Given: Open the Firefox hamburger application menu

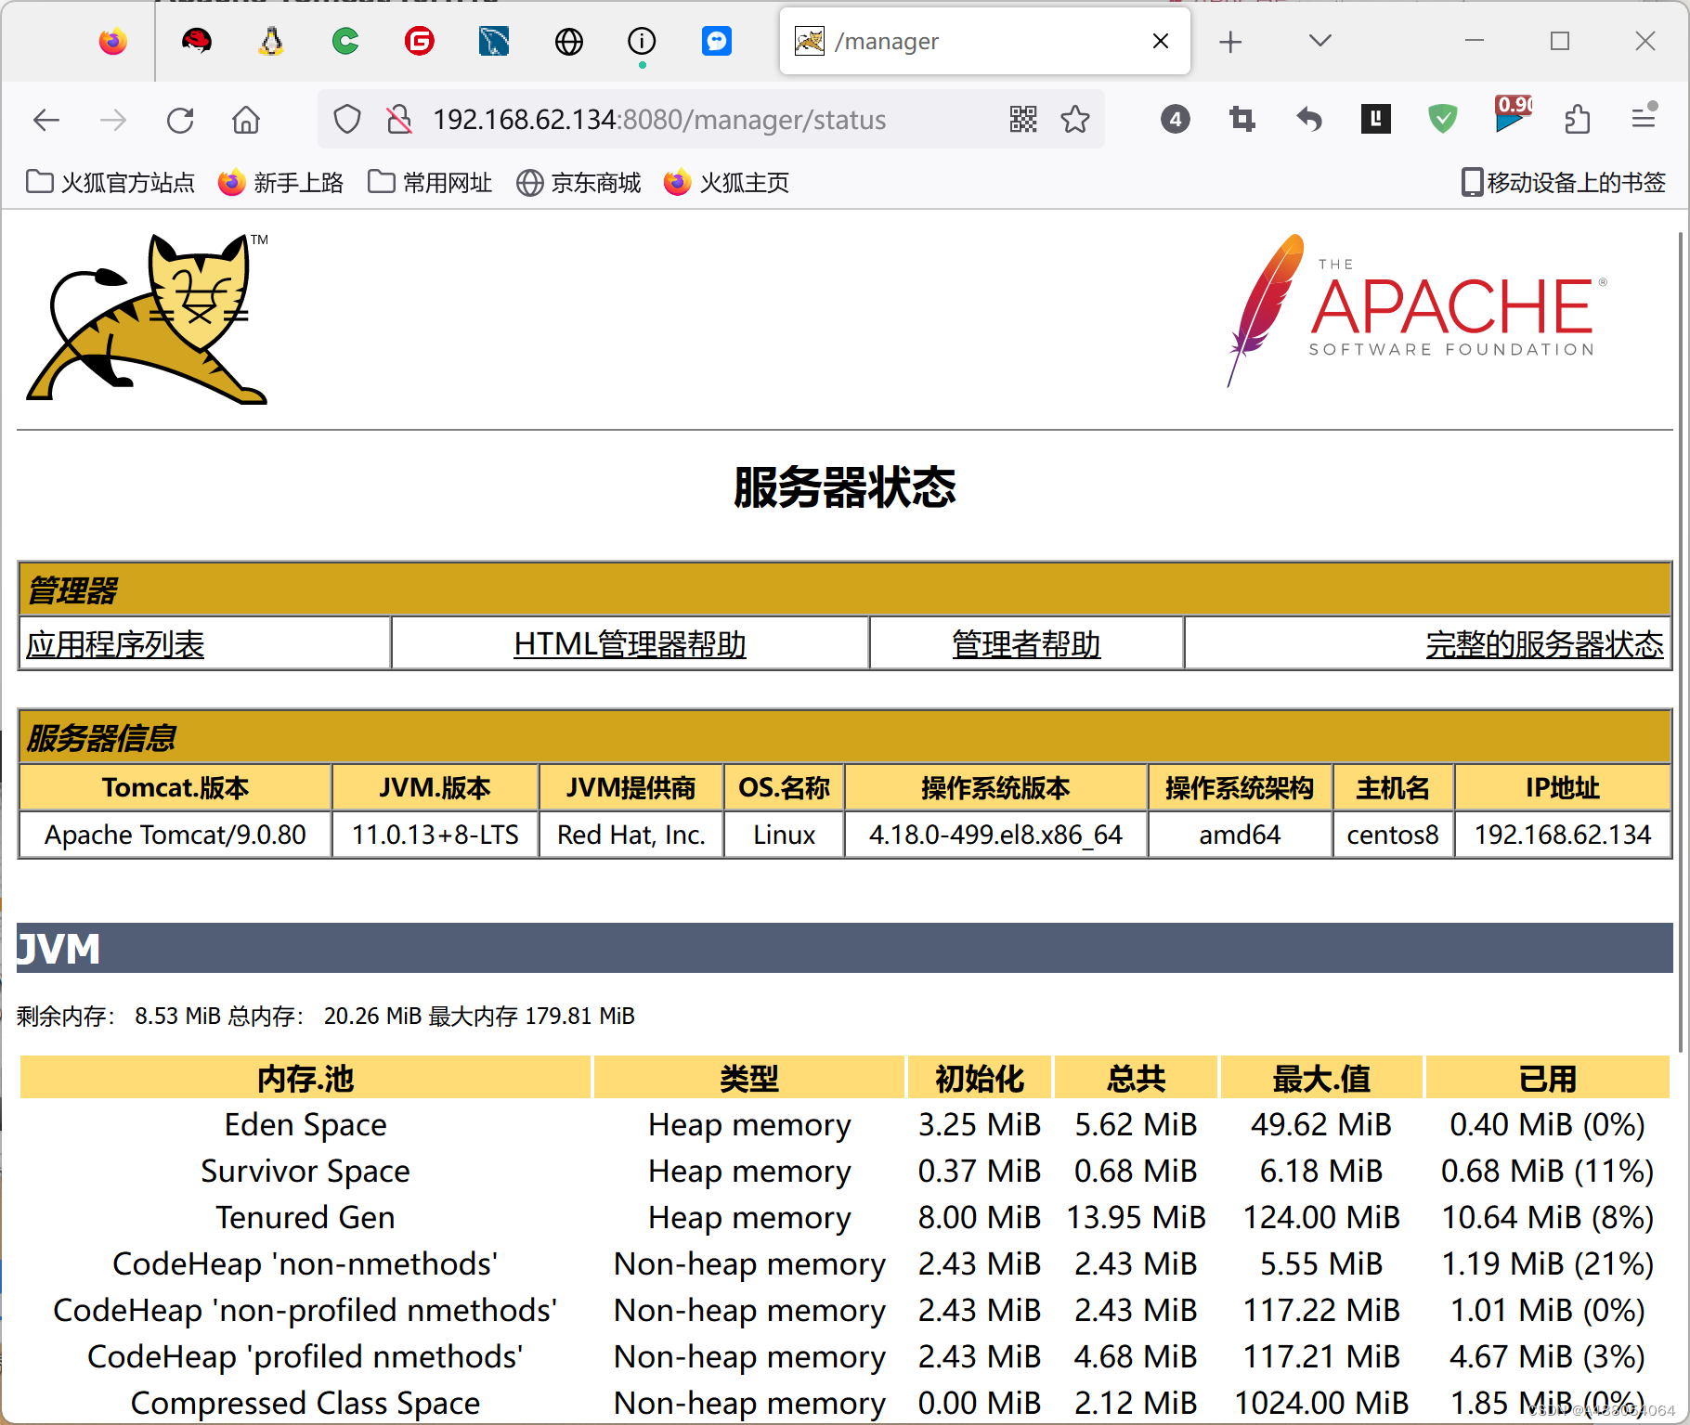Looking at the screenshot, I should point(1644,118).
